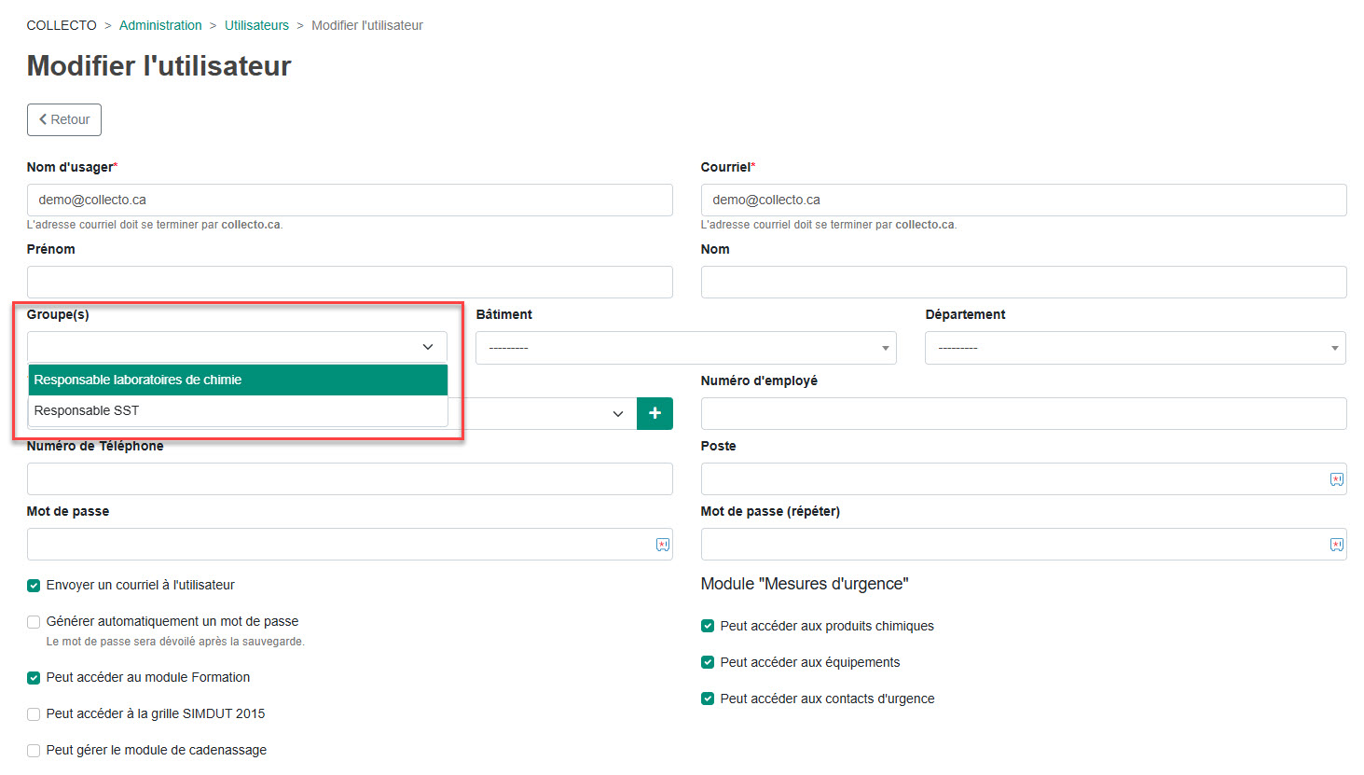The width and height of the screenshot is (1364, 775).
Task: Collapse the Groupe(s) dropdown
Action: pos(427,347)
